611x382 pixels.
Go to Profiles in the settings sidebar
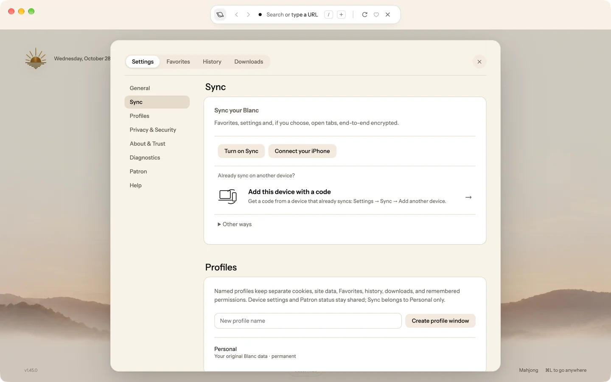click(x=157, y=116)
